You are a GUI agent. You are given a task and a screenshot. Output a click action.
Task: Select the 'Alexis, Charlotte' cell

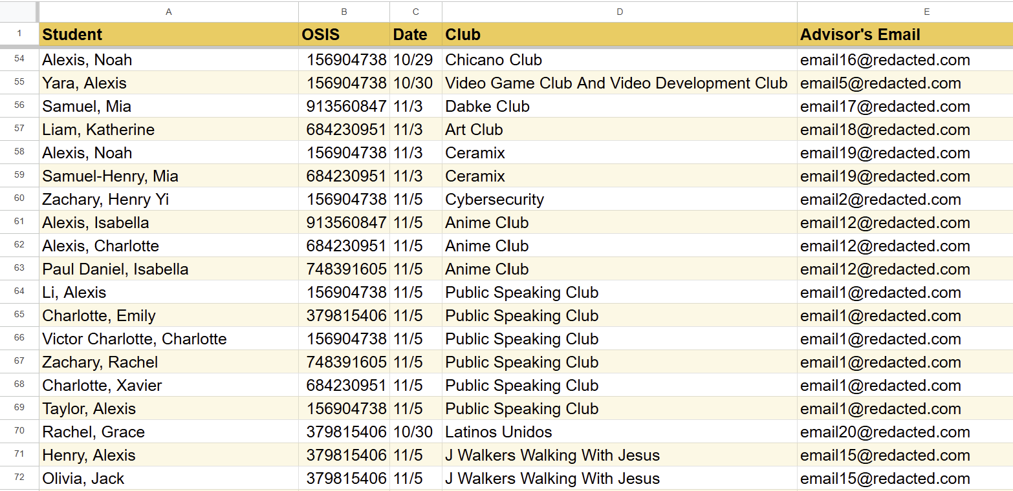pos(169,245)
